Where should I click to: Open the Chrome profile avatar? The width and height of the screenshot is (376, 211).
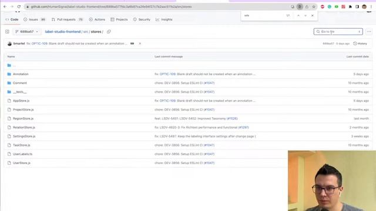[364, 7]
